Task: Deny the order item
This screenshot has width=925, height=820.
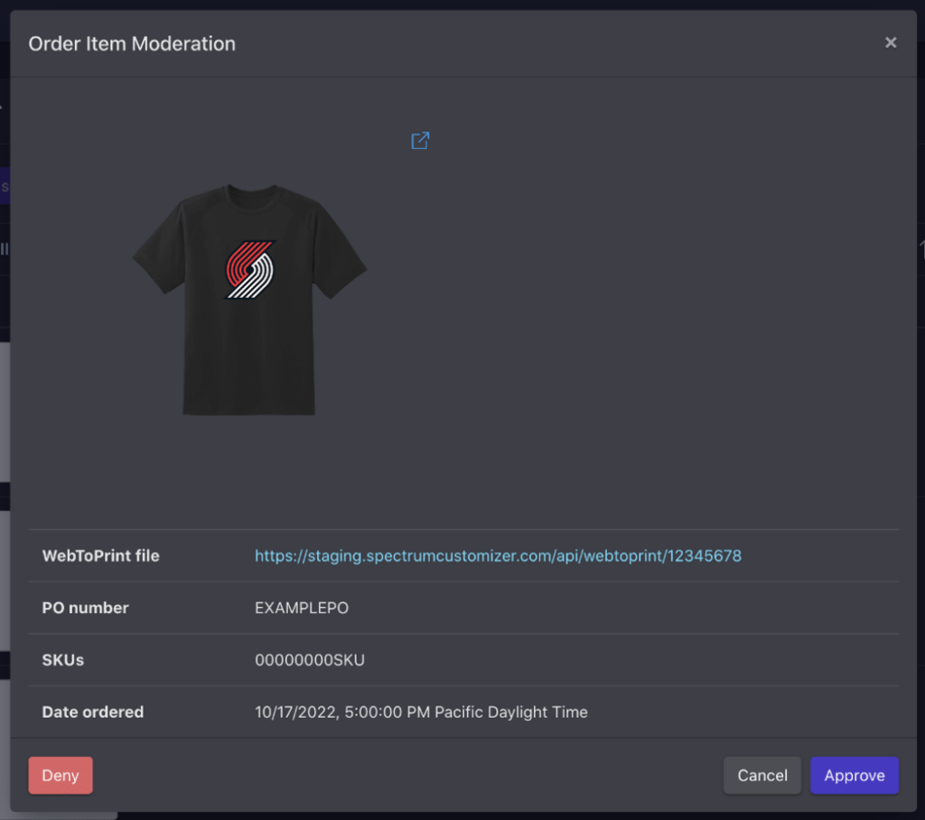Action: (x=61, y=775)
